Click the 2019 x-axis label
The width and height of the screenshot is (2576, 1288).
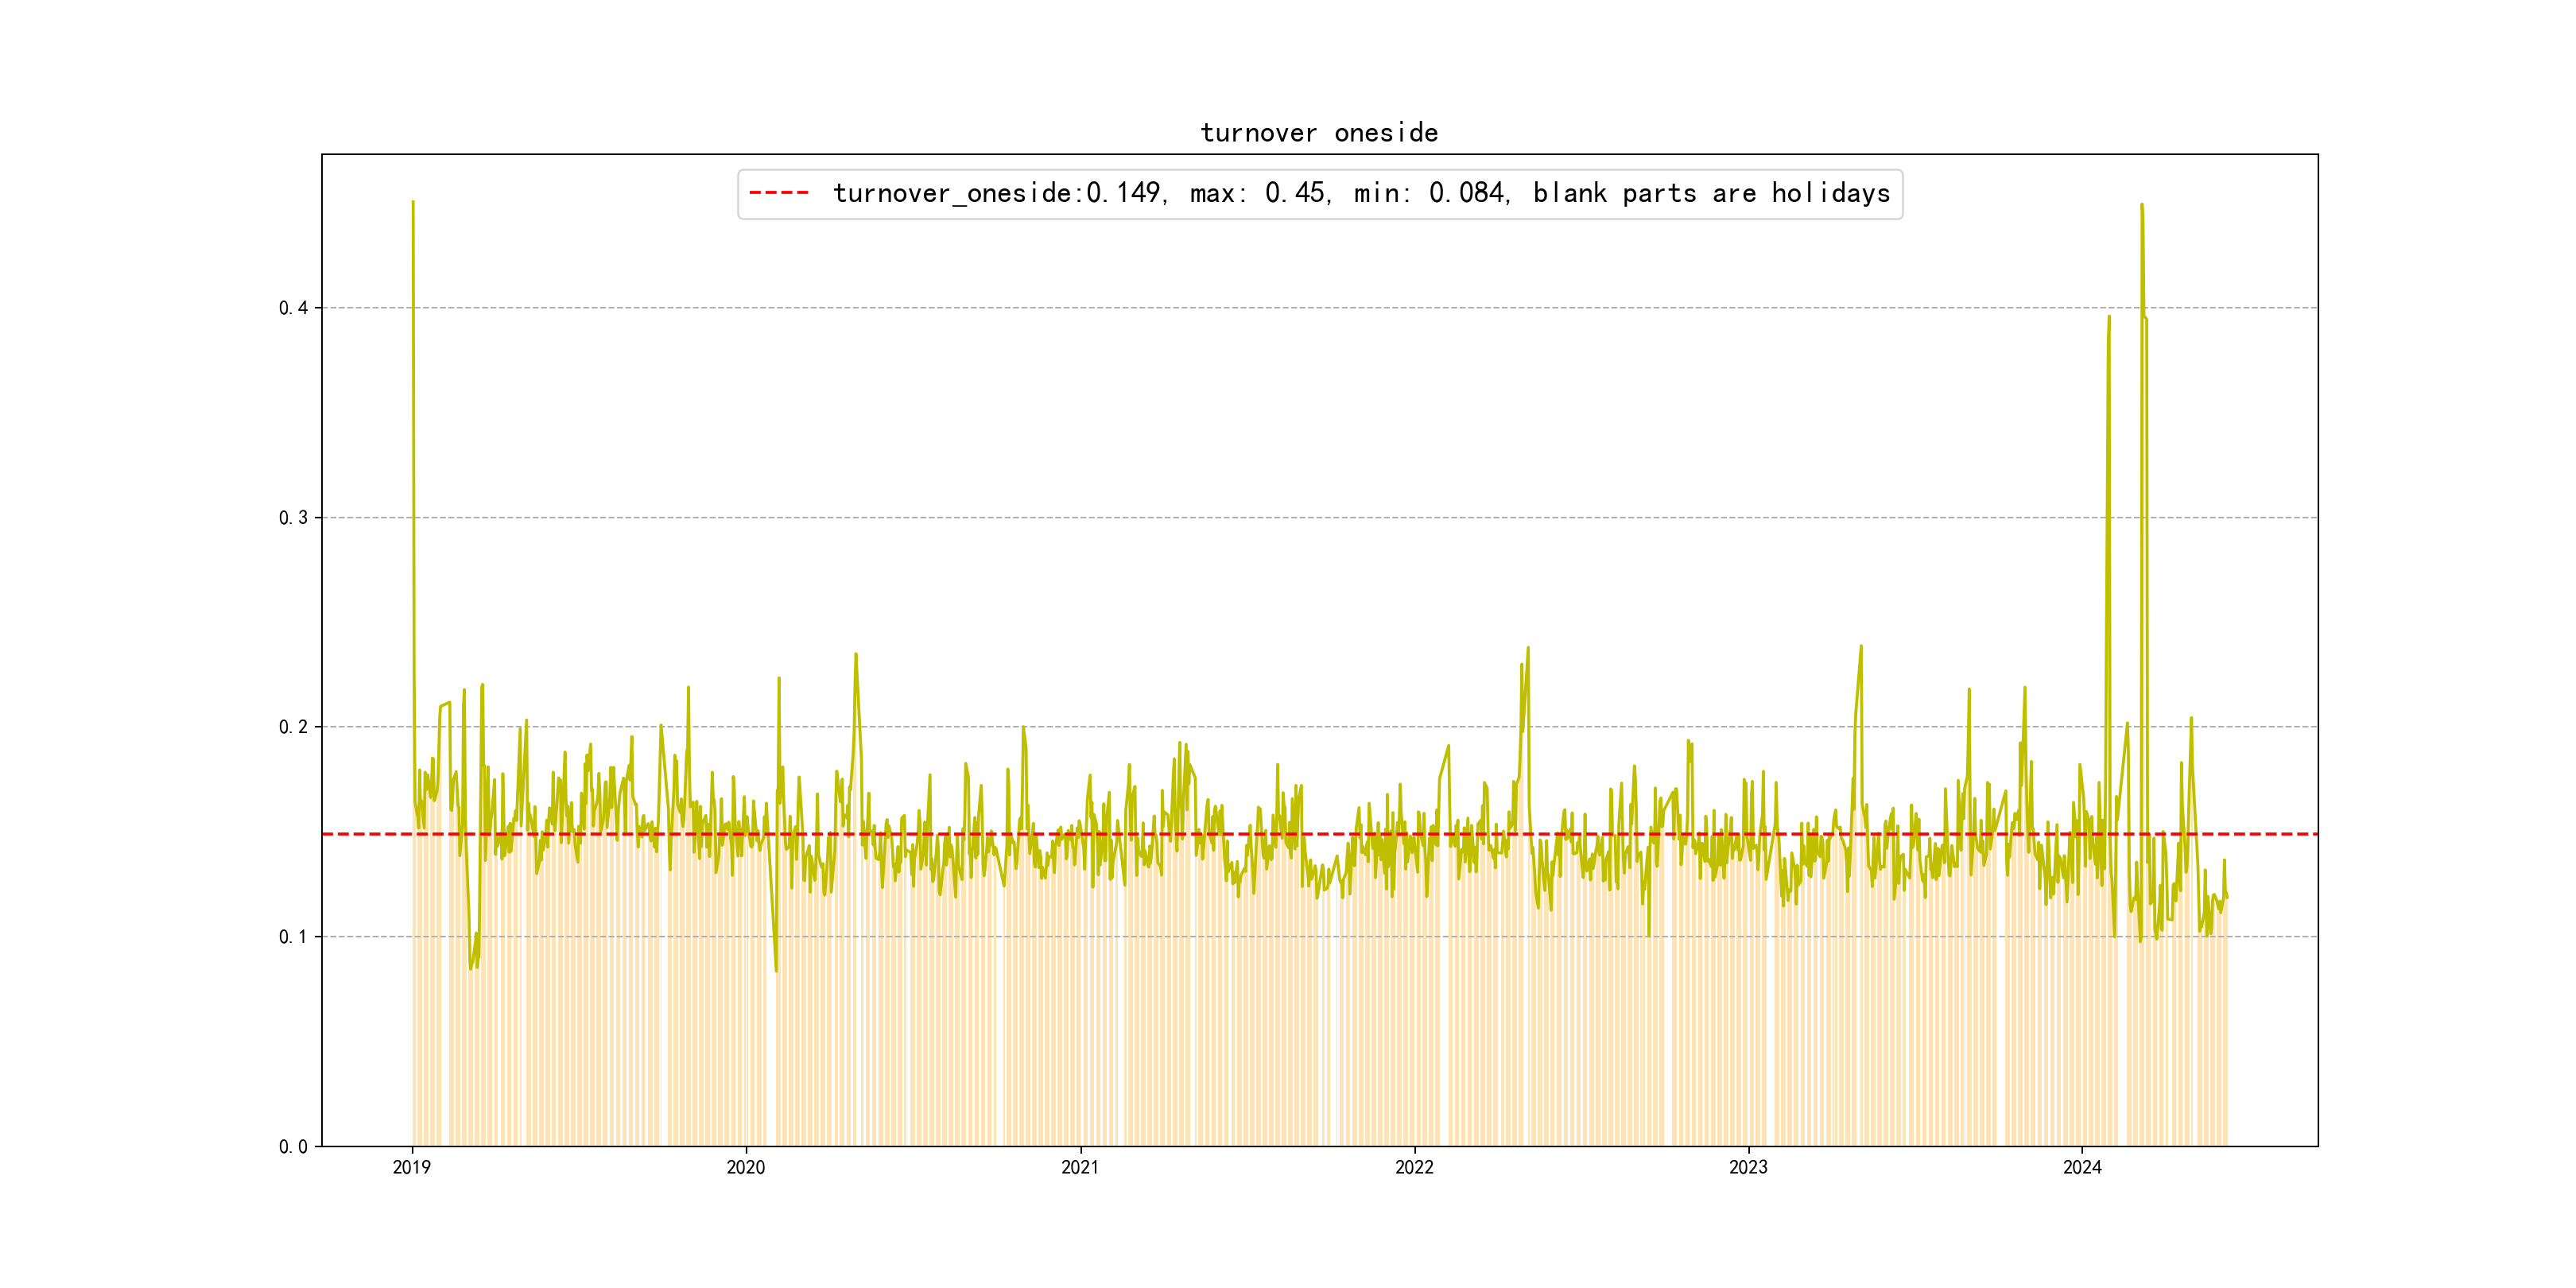[412, 1167]
